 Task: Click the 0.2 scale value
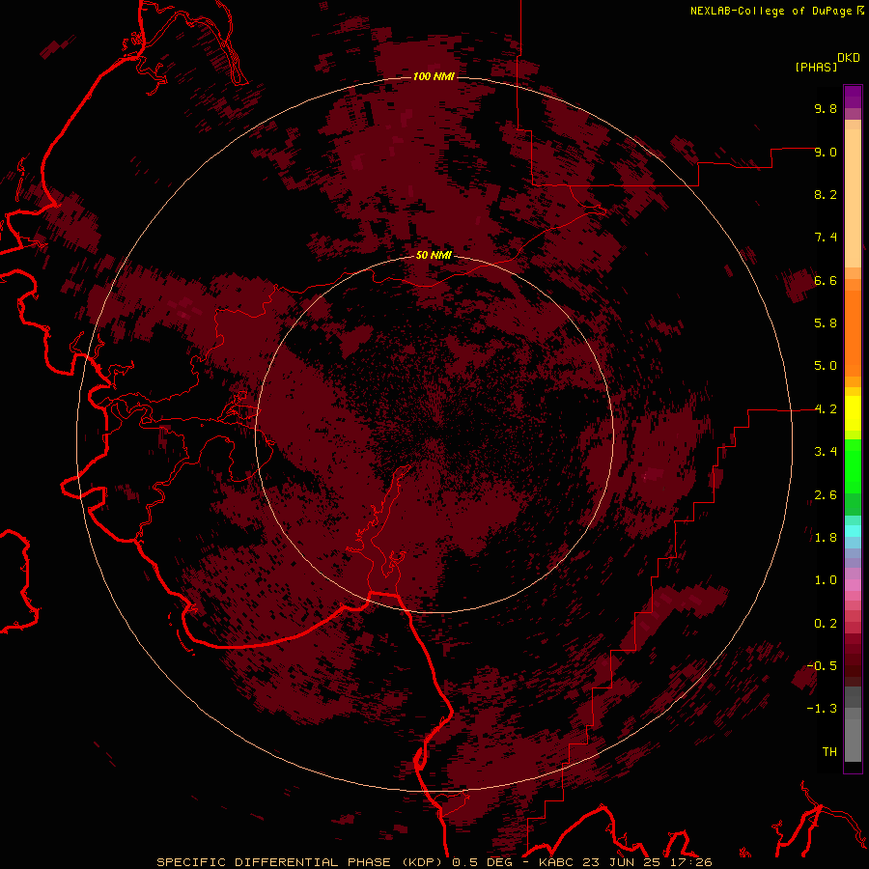tap(826, 623)
